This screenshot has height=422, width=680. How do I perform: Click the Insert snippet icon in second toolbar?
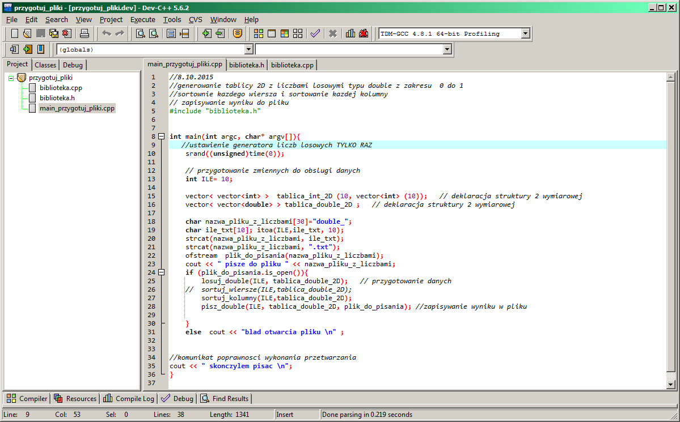[x=14, y=49]
